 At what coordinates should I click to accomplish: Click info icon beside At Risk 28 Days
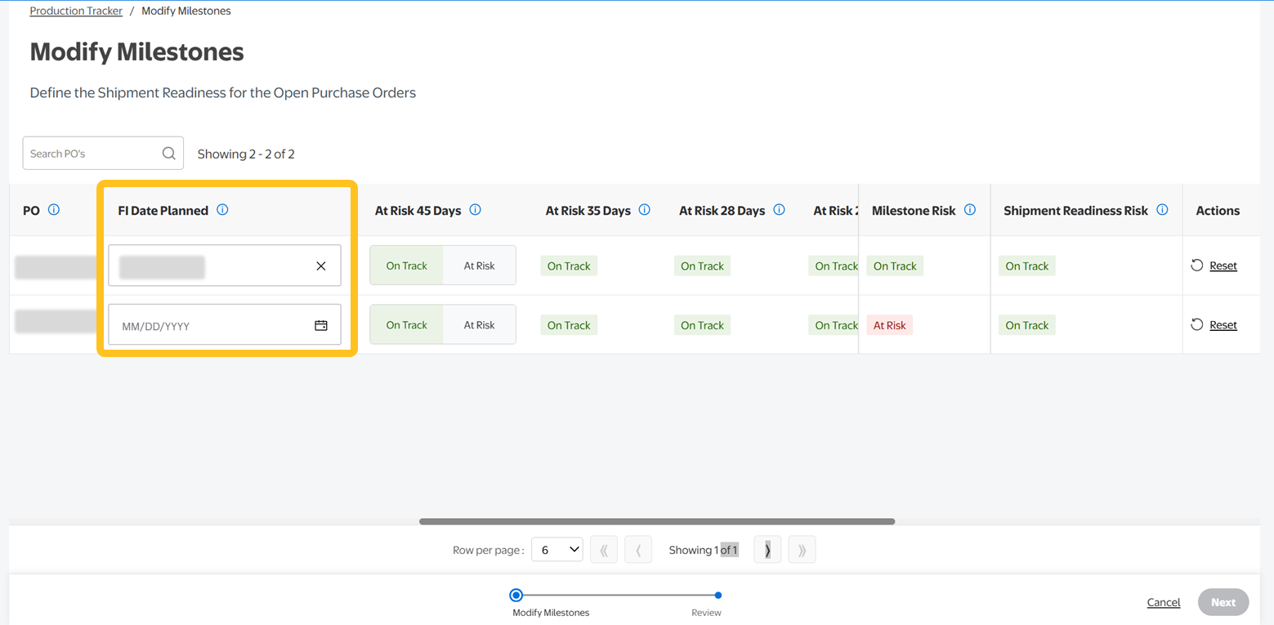(779, 210)
